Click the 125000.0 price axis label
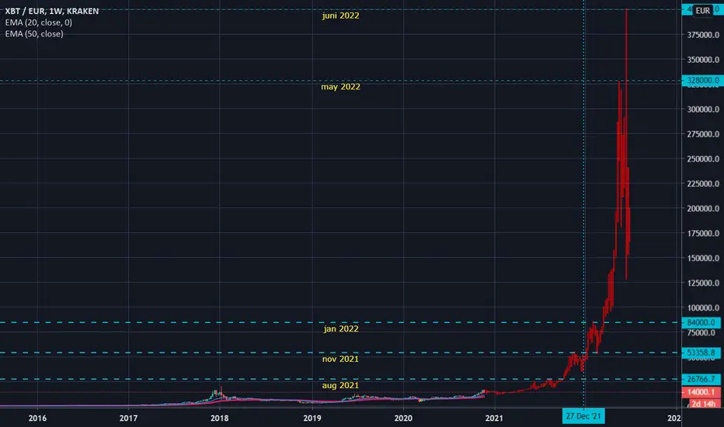724x427 pixels. (x=703, y=283)
